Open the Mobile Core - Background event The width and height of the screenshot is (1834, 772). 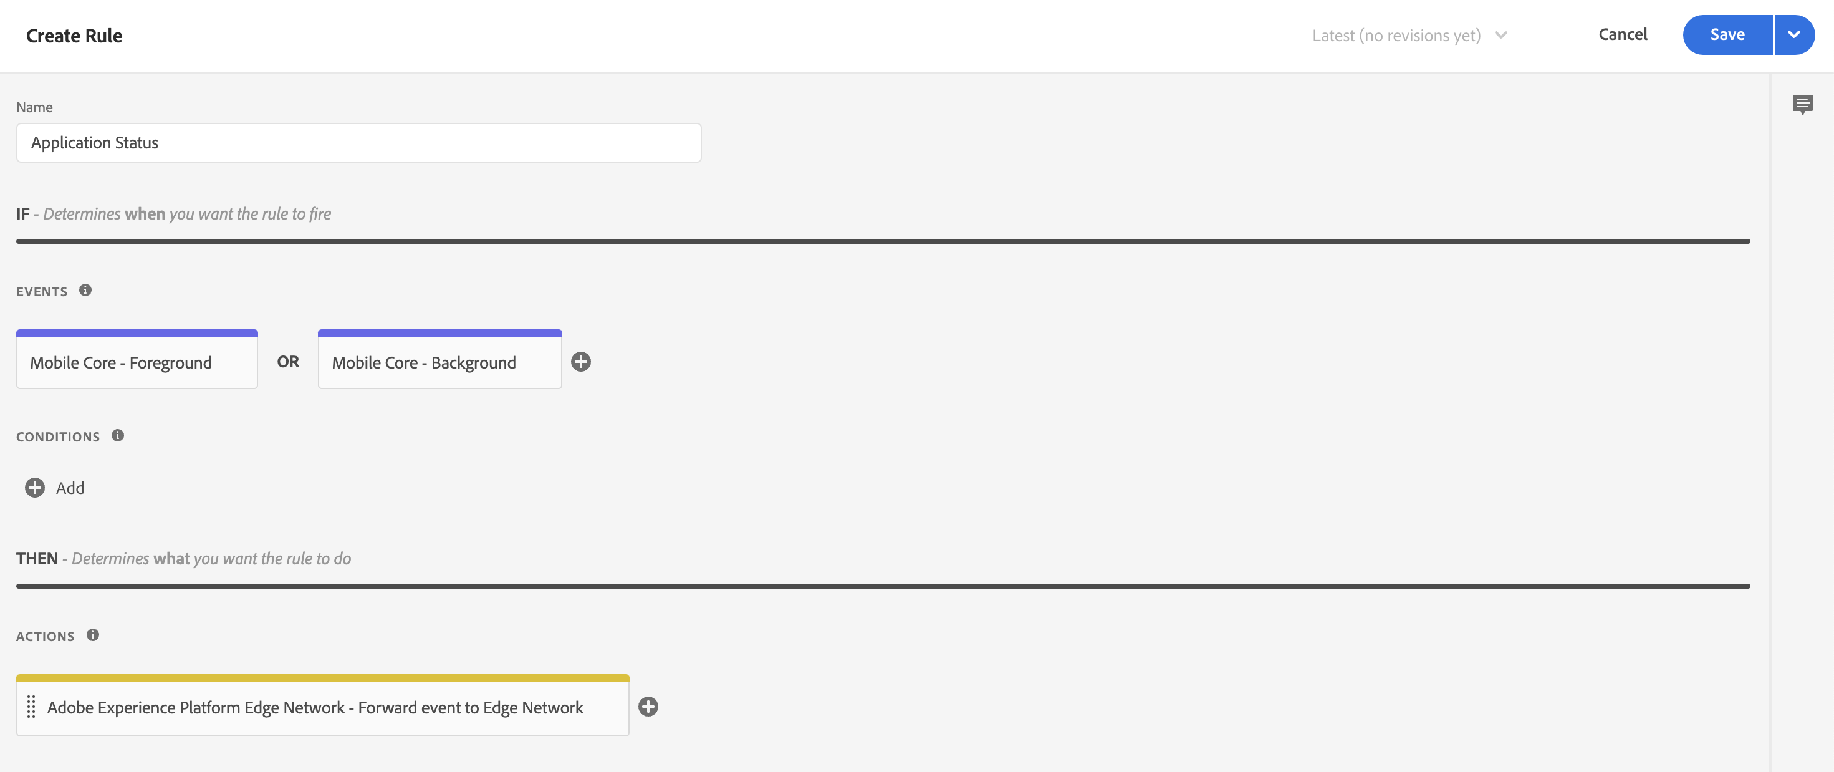coord(439,359)
